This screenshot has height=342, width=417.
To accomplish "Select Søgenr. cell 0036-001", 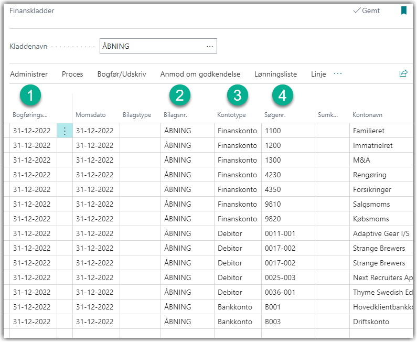I will pyautogui.click(x=288, y=292).
